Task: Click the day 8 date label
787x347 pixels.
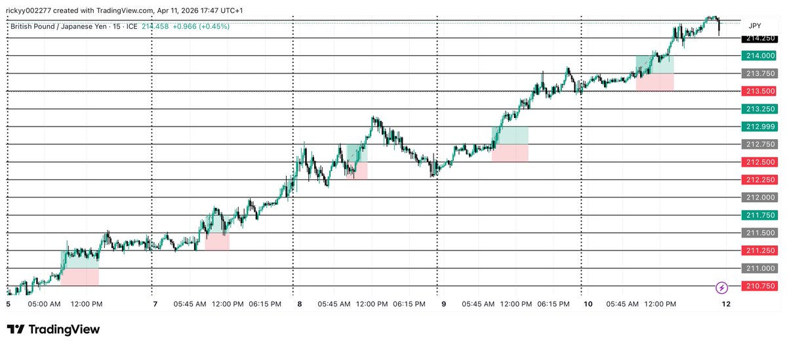Action: click(x=299, y=304)
